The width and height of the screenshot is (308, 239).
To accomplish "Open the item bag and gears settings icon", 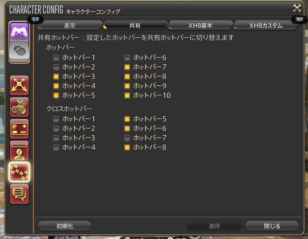I will click(x=19, y=107).
